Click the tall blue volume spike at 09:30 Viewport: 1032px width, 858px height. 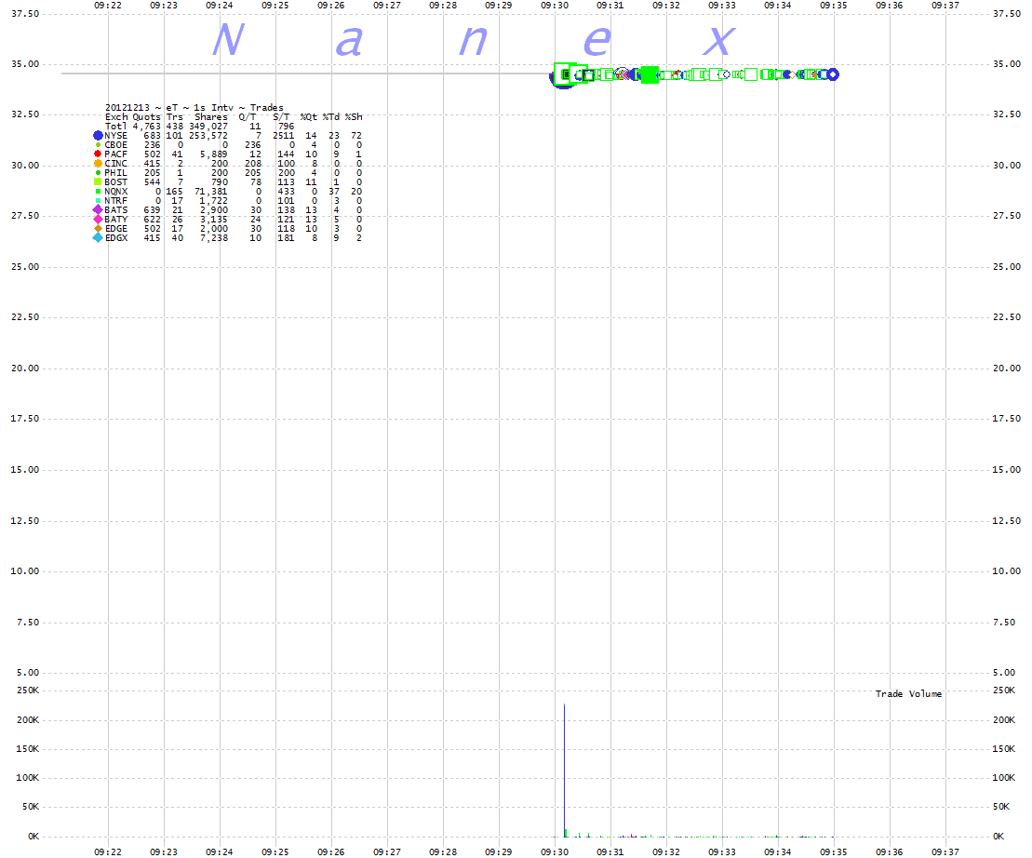[x=564, y=770]
